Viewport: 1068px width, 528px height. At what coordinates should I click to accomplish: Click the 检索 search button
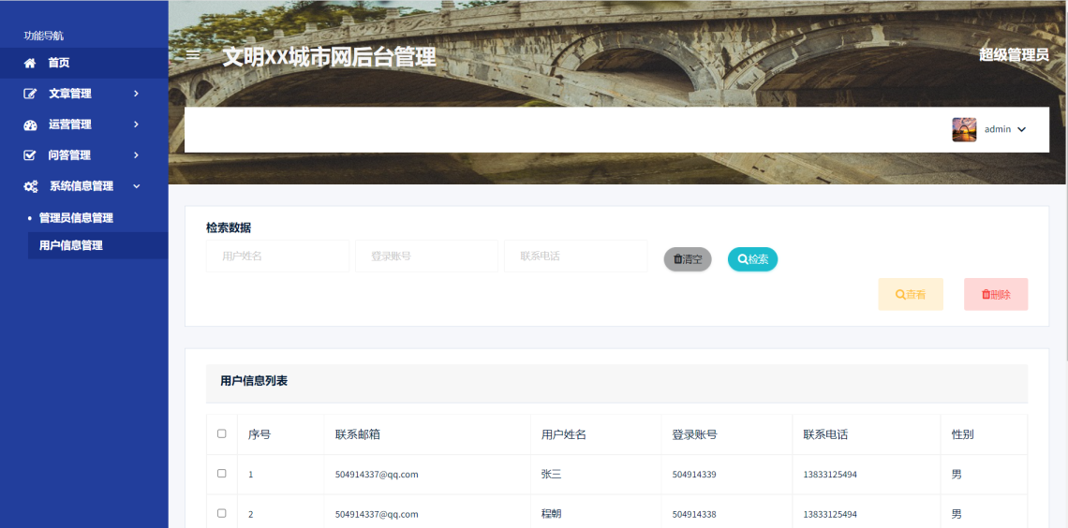click(x=752, y=259)
